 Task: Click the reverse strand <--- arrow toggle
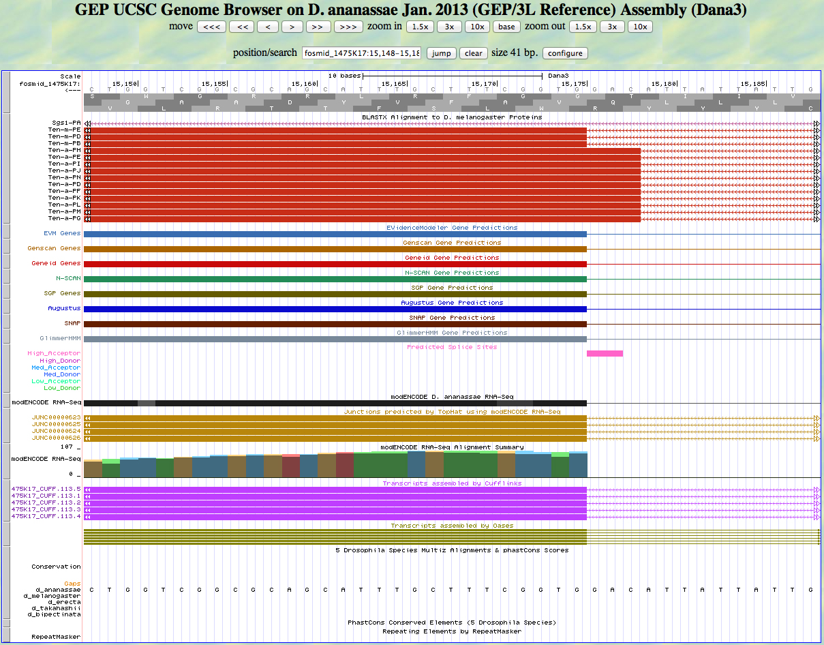[x=72, y=90]
